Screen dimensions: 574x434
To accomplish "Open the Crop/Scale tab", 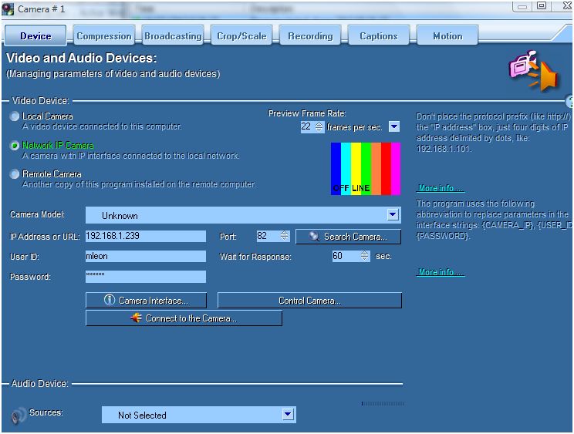I will pyautogui.click(x=241, y=35).
